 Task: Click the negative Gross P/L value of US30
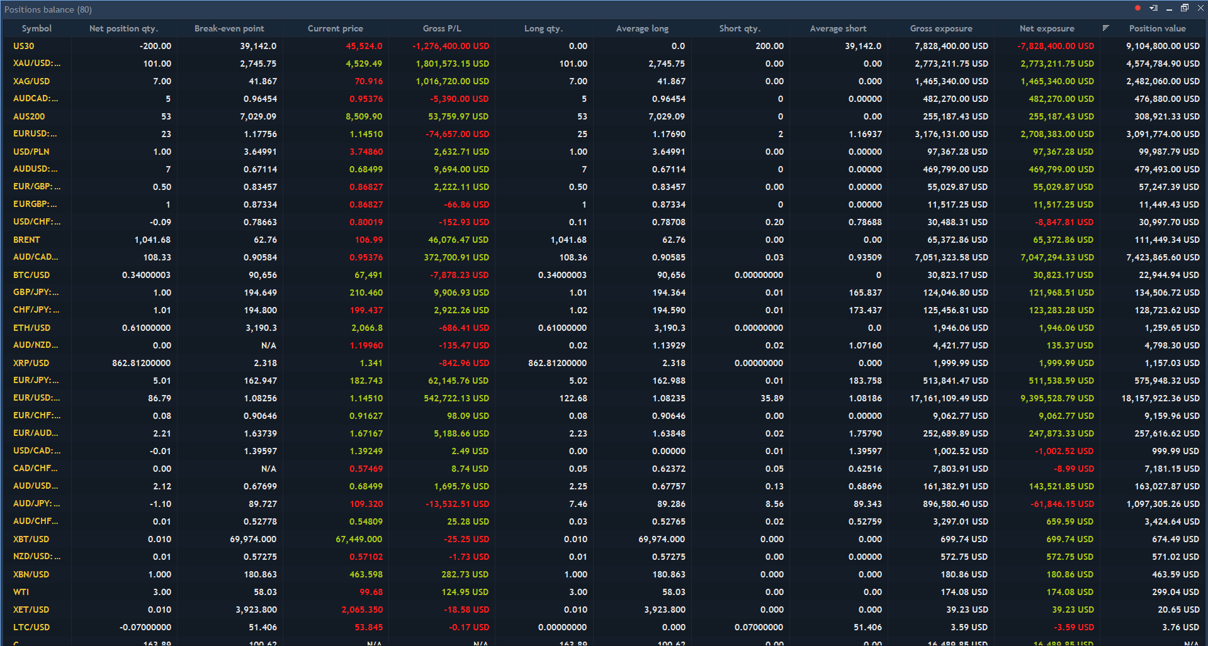[451, 46]
